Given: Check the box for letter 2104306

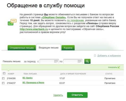Looking at the screenshot, I should [x=3, y=78].
